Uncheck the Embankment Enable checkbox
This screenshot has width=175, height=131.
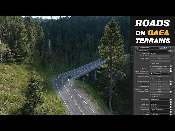pyautogui.click(x=151, y=94)
